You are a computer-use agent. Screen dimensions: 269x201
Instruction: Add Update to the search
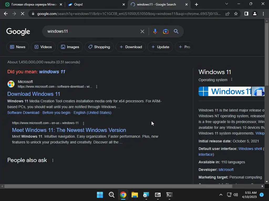coord(160,47)
